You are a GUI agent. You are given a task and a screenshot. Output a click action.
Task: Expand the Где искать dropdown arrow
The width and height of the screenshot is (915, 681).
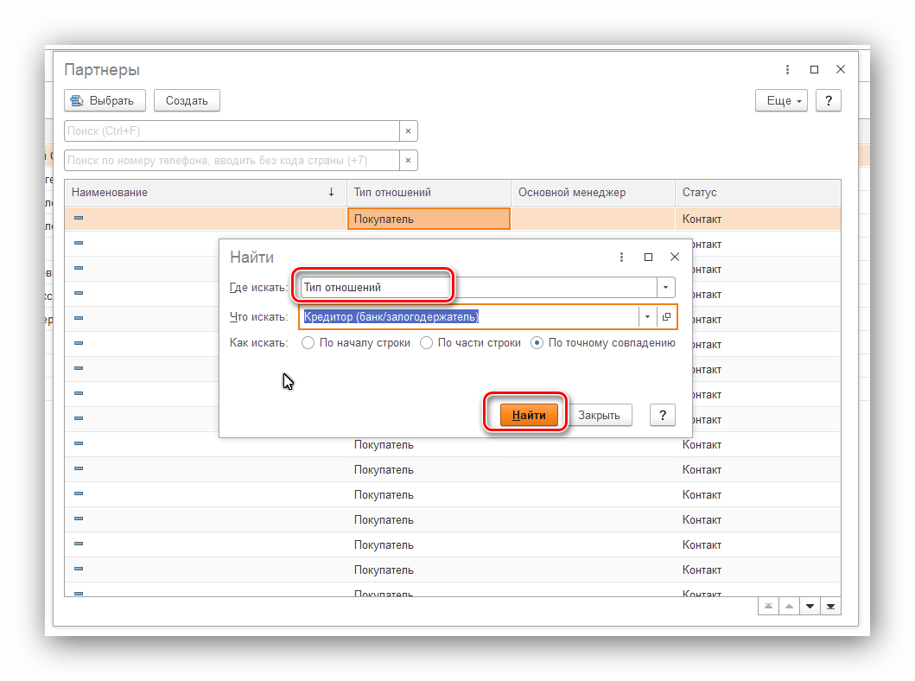click(x=666, y=287)
